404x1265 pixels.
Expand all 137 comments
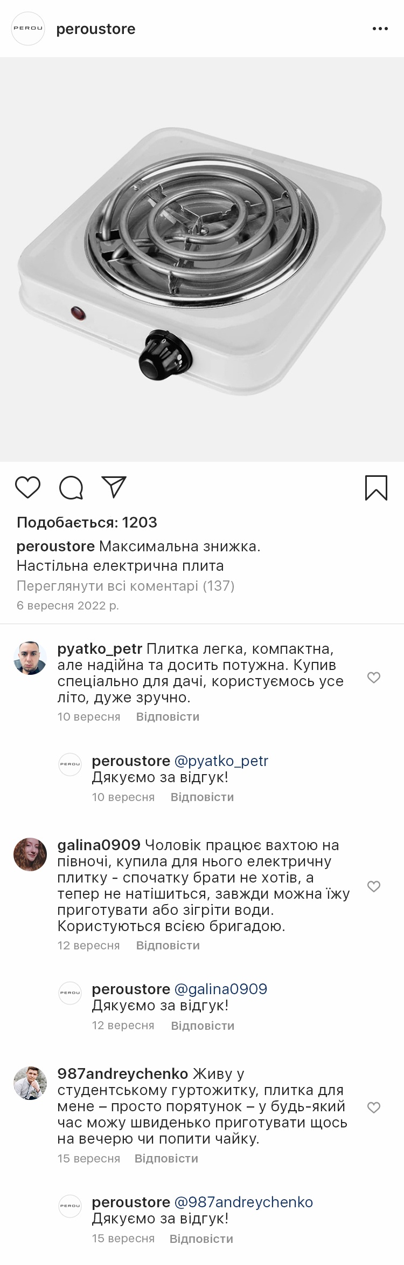click(x=126, y=586)
